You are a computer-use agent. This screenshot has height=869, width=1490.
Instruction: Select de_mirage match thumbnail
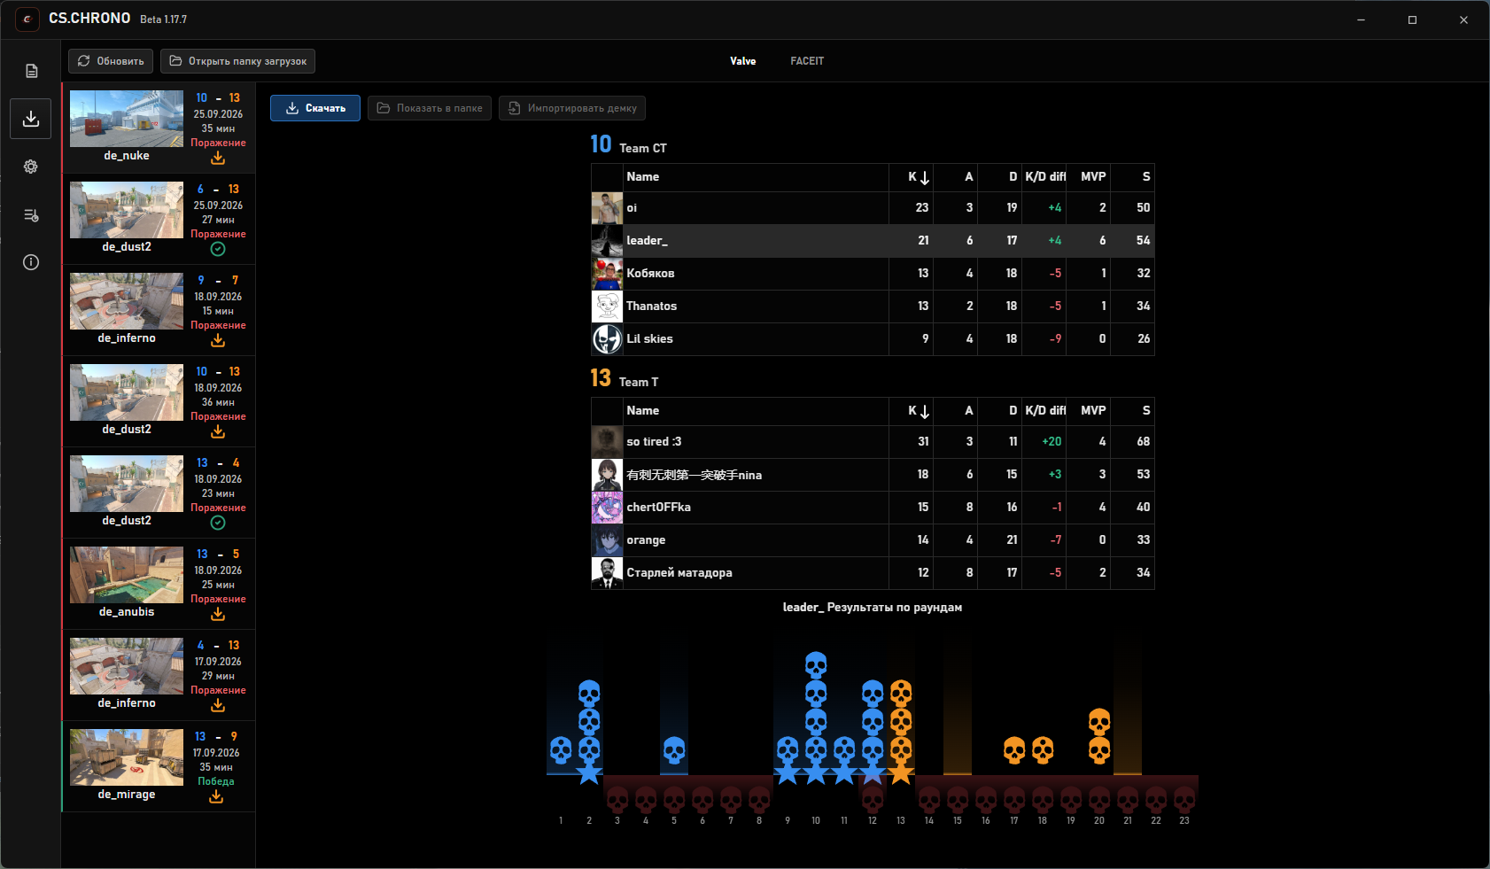coord(127,757)
